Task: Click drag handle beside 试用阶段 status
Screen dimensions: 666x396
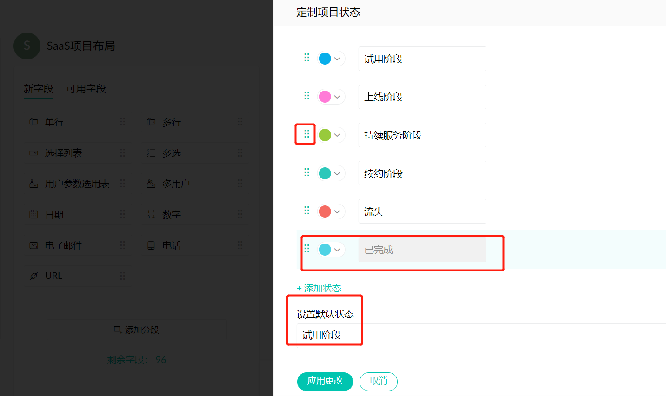Action: 306,58
